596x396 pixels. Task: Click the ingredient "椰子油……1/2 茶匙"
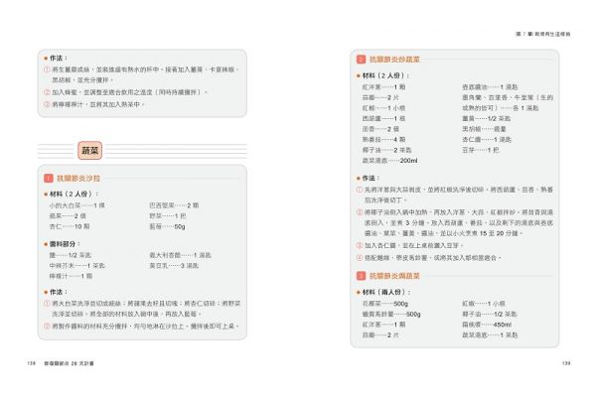click(490, 314)
